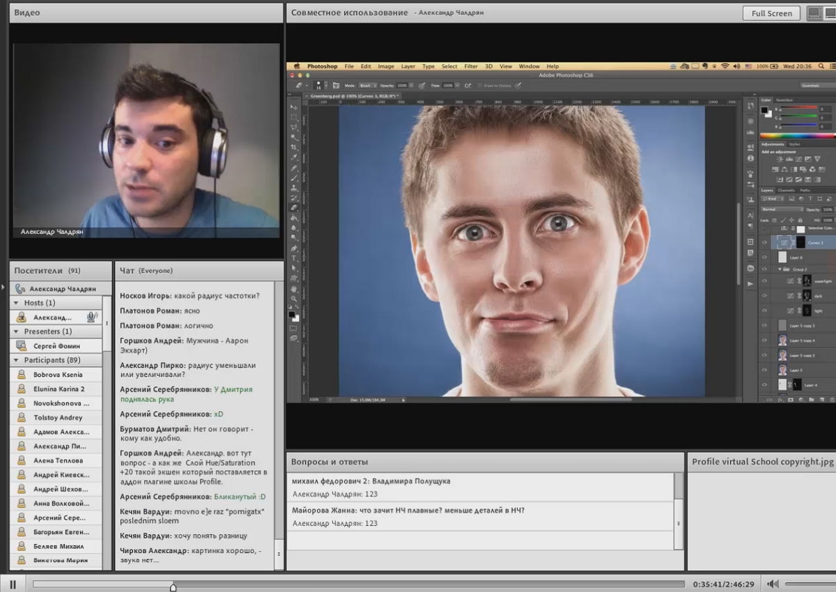
Task: Collapse the Participants (89) group
Action: coord(16,360)
